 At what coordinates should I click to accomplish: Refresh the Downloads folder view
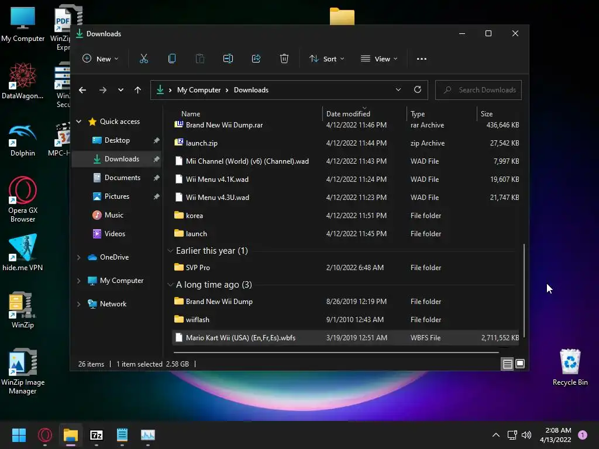pos(418,89)
